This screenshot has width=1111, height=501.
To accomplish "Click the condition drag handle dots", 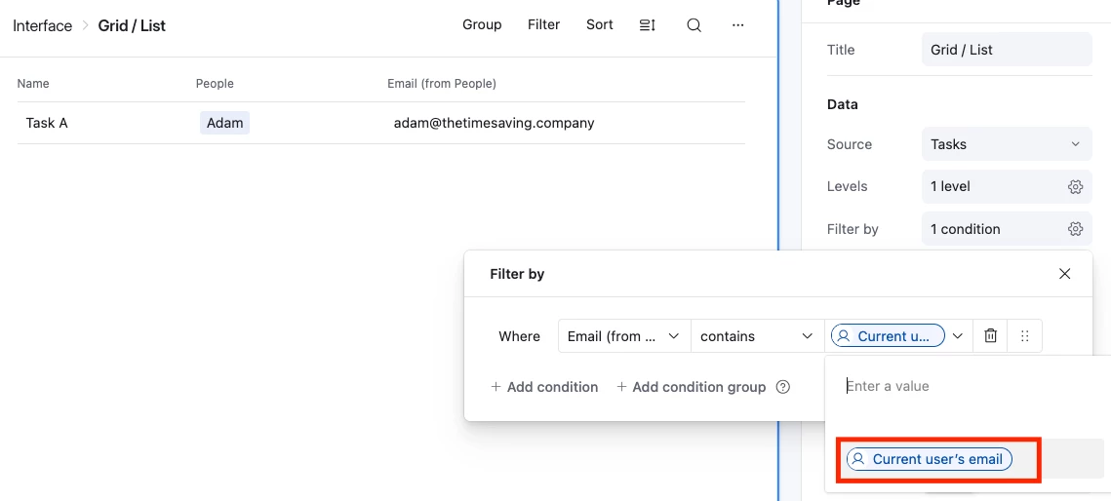I will 1024,336.
